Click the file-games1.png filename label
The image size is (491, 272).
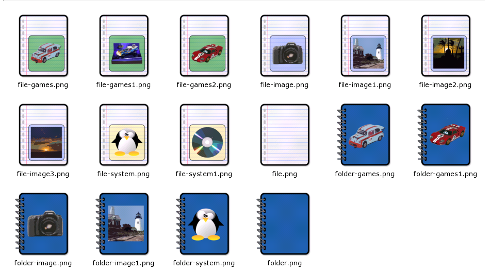[x=123, y=85]
